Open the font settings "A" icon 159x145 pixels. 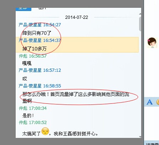pyautogui.click(x=149, y=102)
